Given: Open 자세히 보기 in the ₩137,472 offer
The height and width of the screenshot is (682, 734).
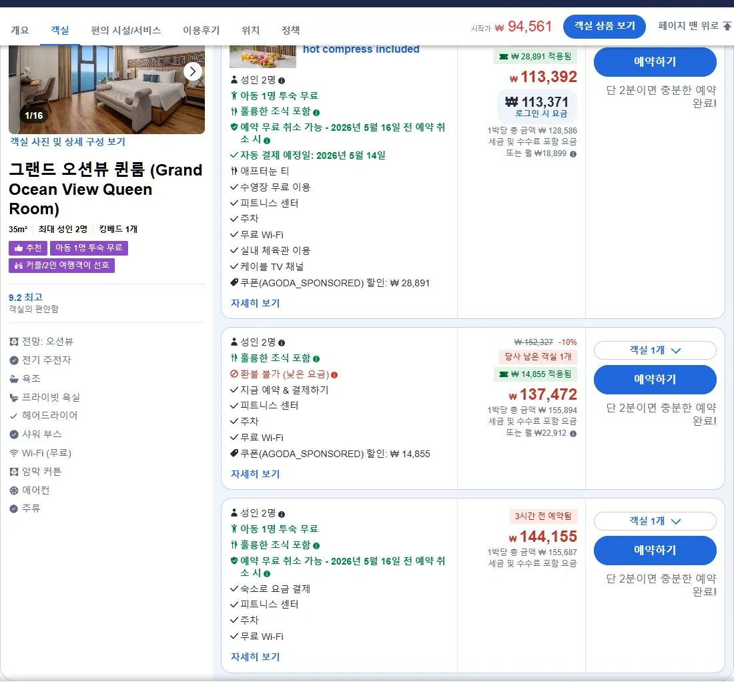Looking at the screenshot, I should pyautogui.click(x=255, y=474).
